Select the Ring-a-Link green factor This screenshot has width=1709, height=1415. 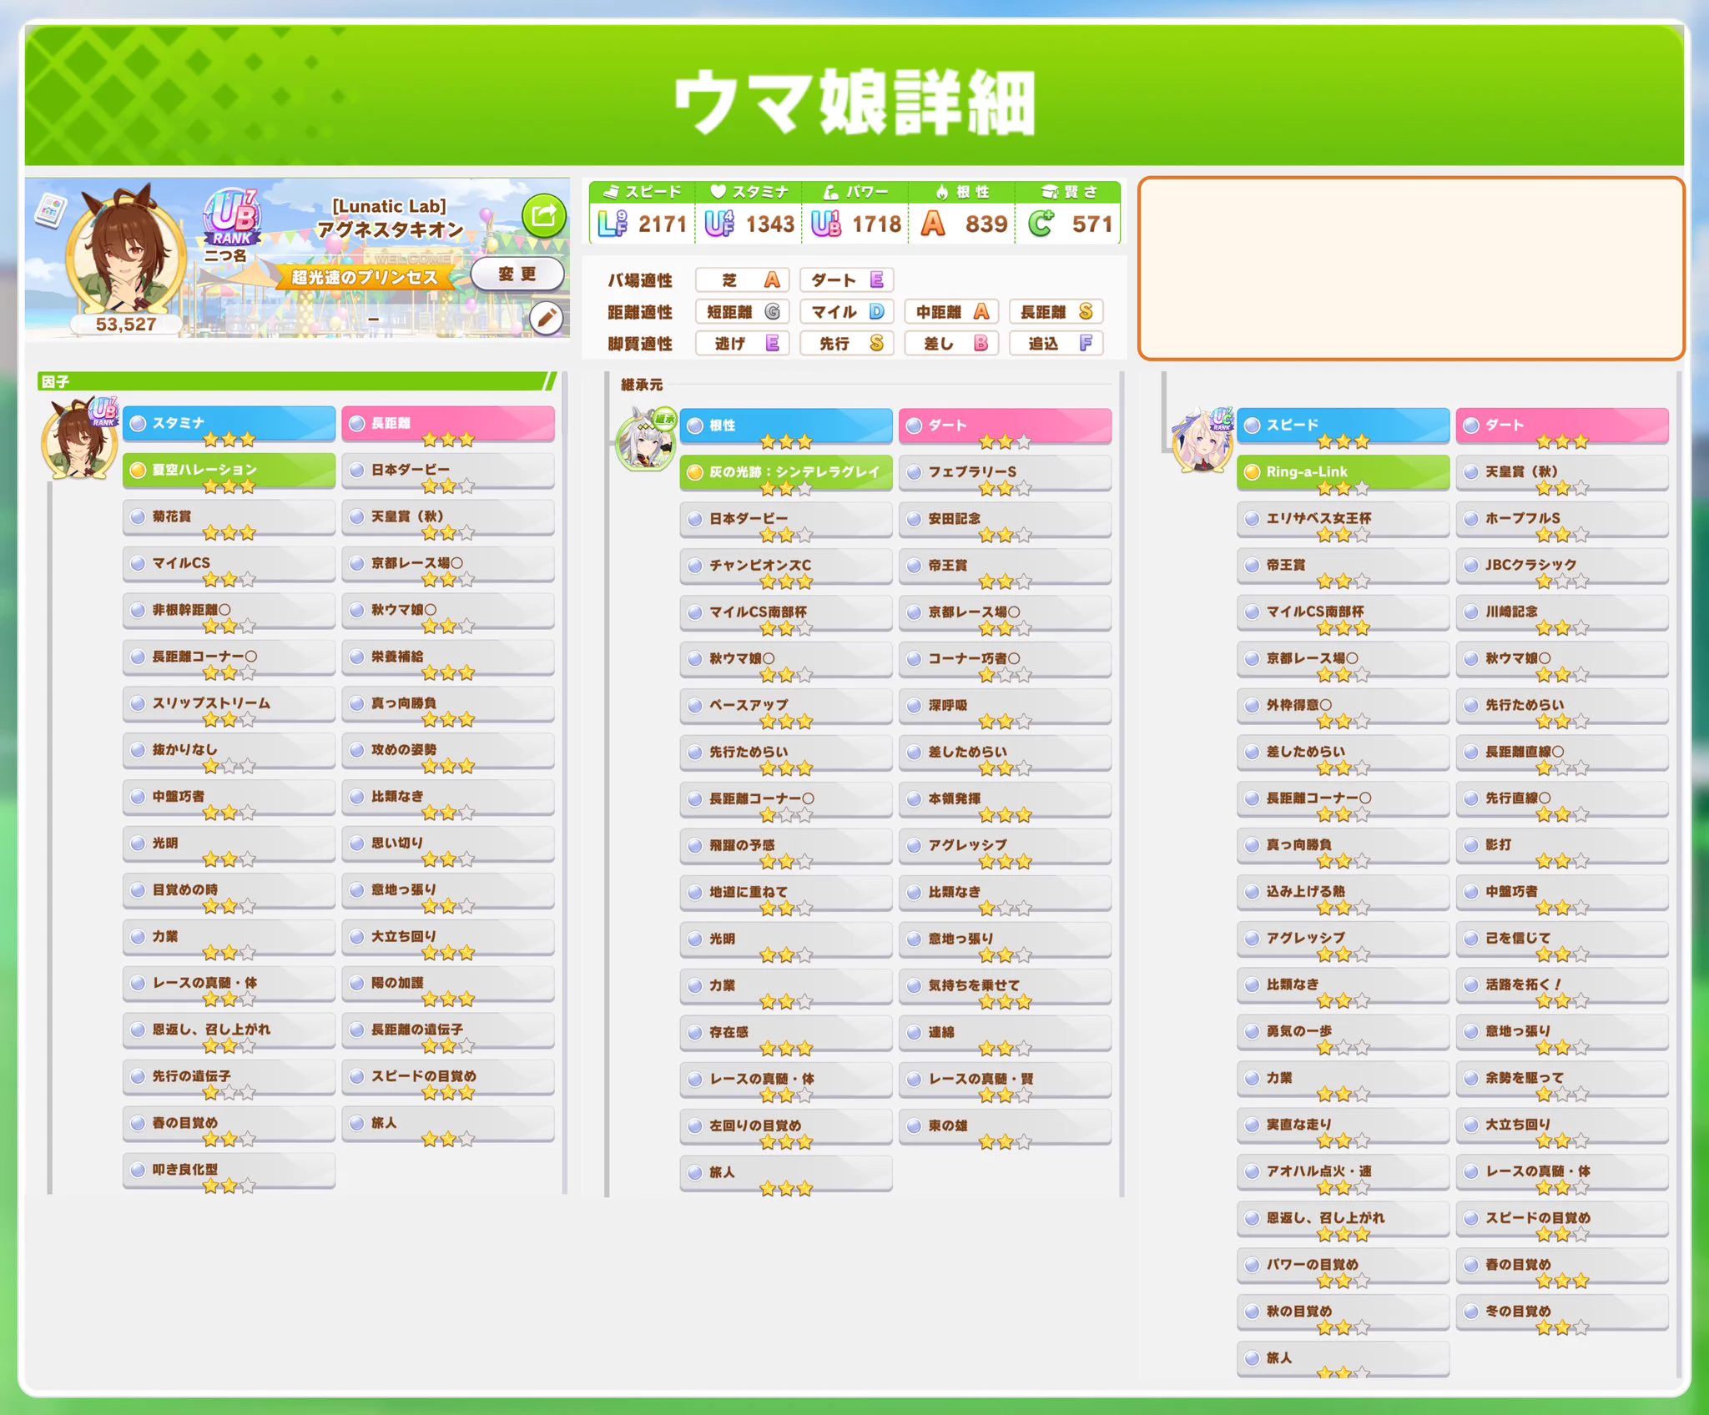tap(1344, 472)
